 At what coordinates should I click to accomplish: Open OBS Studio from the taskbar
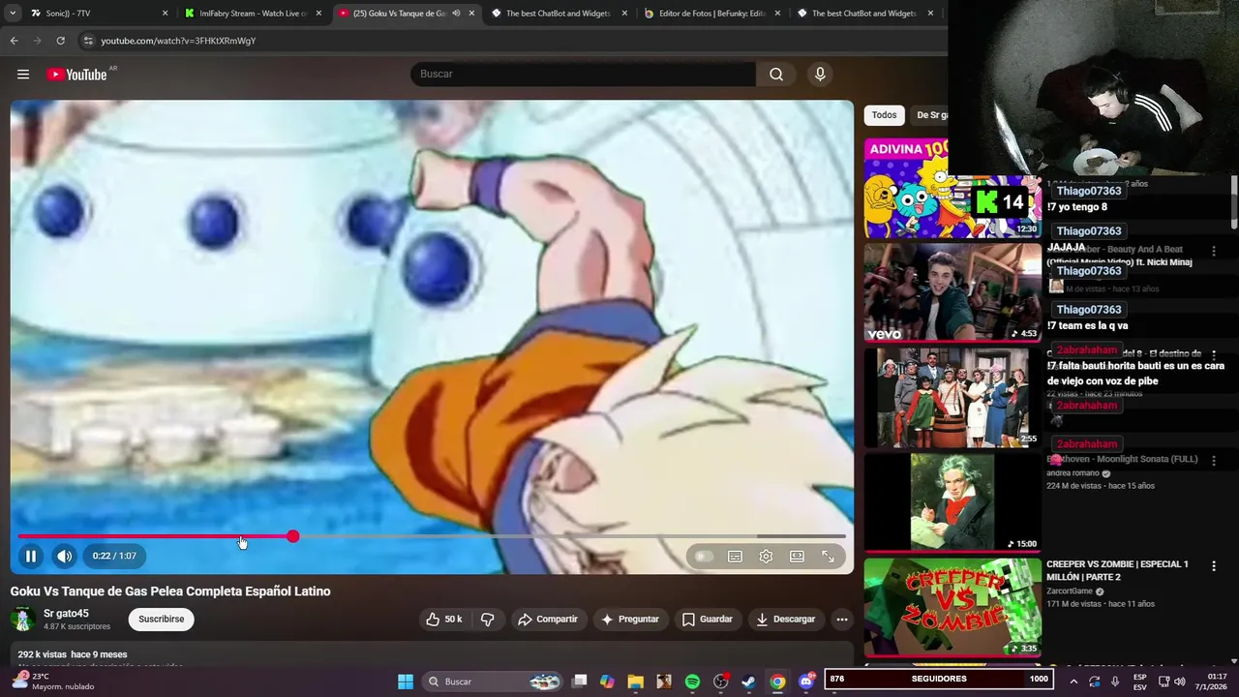coord(720,682)
